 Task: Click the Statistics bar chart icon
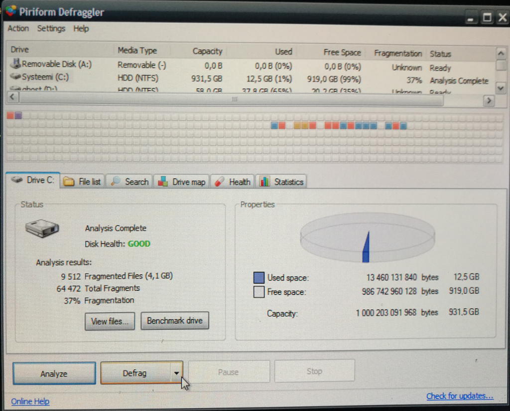click(264, 181)
